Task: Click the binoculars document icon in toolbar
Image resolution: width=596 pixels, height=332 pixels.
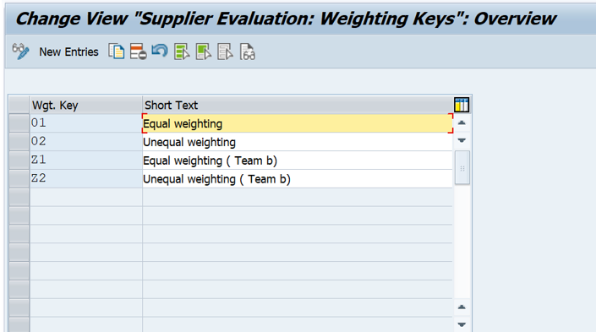Action: [247, 52]
